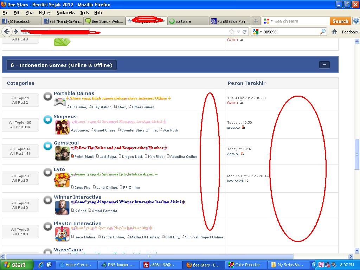Open the URL history dropdown arrow
This screenshot has height=270, width=360.
238,32
